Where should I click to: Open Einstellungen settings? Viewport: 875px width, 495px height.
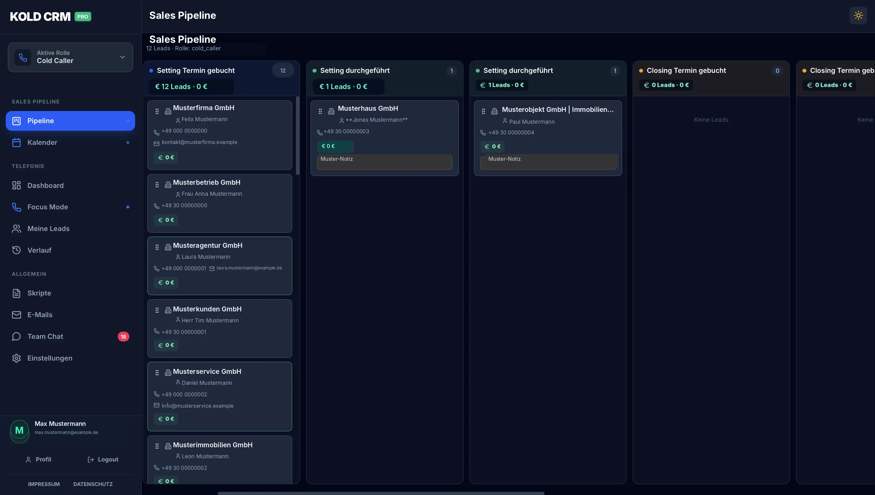pos(70,358)
